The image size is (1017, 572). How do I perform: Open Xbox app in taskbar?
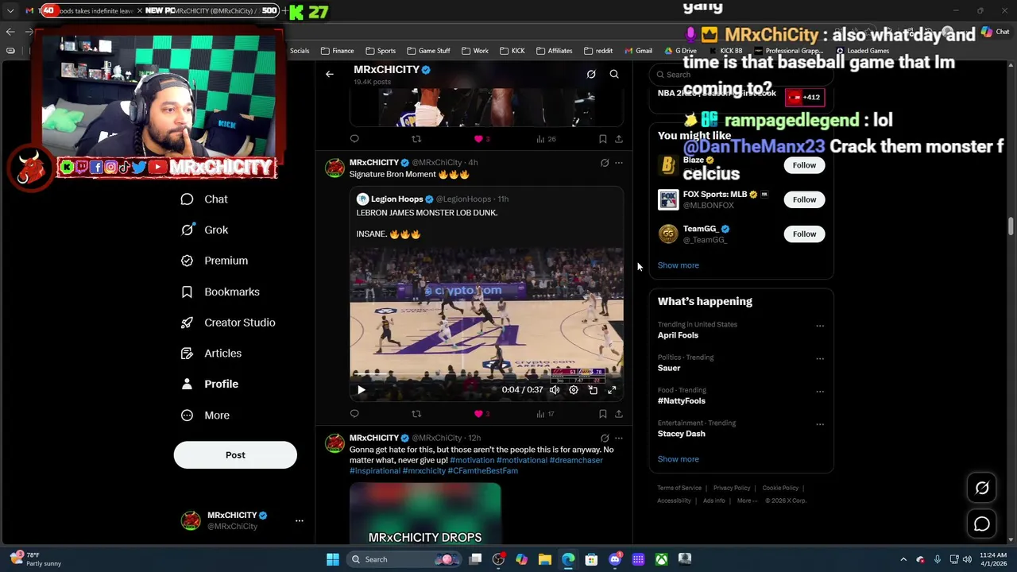[x=661, y=559]
